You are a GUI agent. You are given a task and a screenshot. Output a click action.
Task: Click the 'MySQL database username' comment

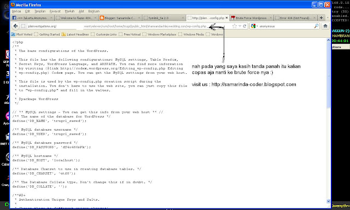point(45,130)
